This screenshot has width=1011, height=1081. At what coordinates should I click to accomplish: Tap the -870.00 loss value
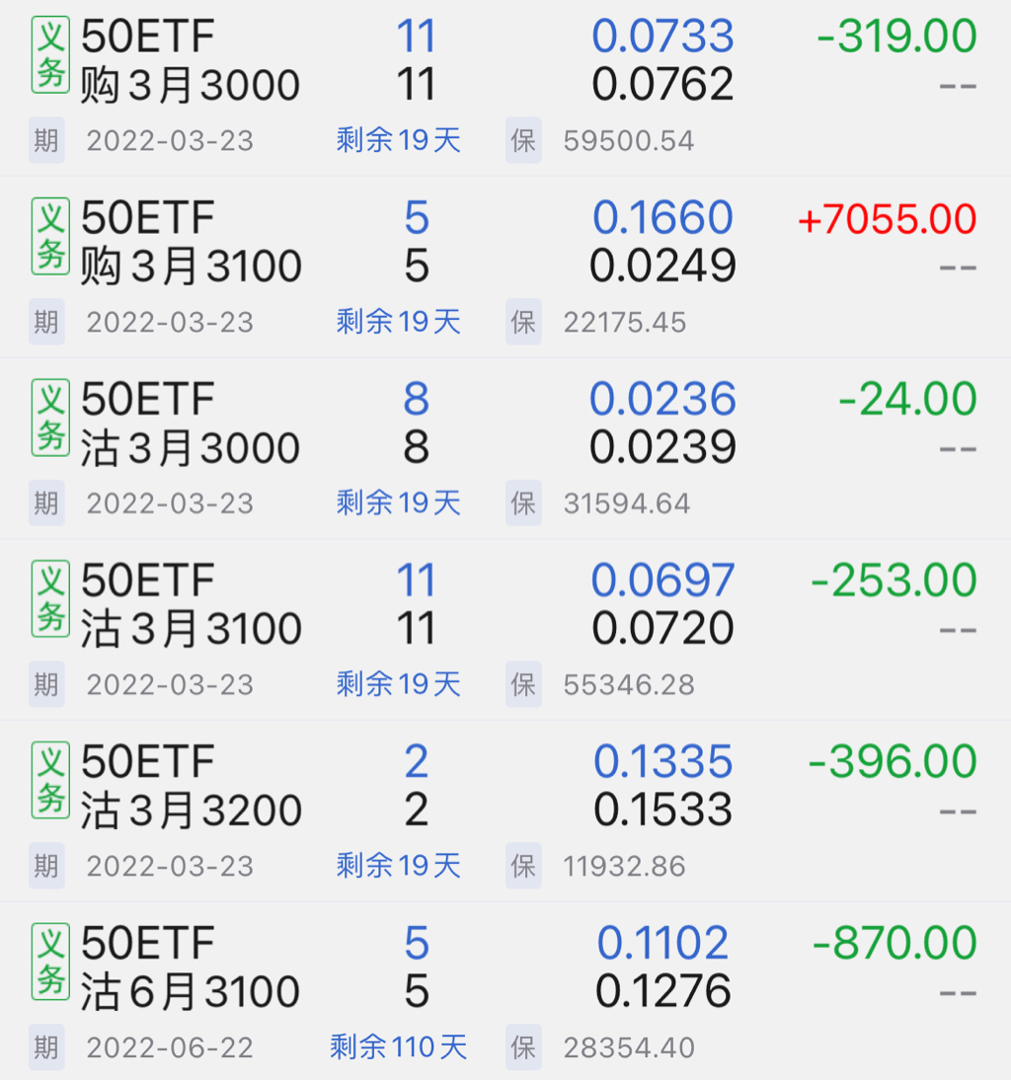click(894, 944)
